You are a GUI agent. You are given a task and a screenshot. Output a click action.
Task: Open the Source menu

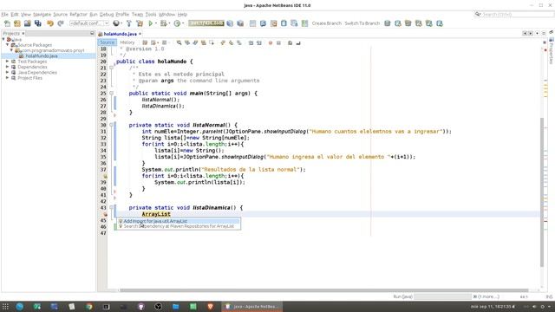[x=60, y=15]
